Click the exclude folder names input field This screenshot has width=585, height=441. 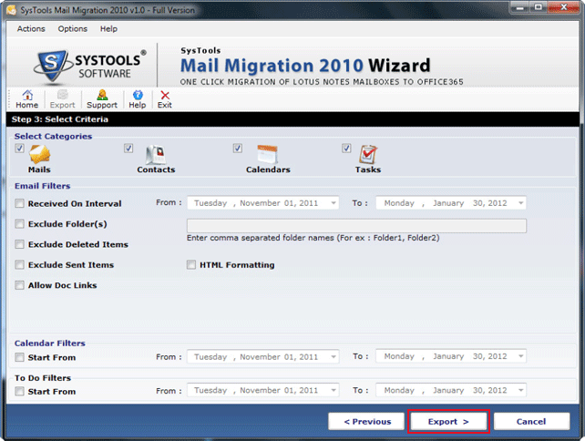[x=356, y=226]
